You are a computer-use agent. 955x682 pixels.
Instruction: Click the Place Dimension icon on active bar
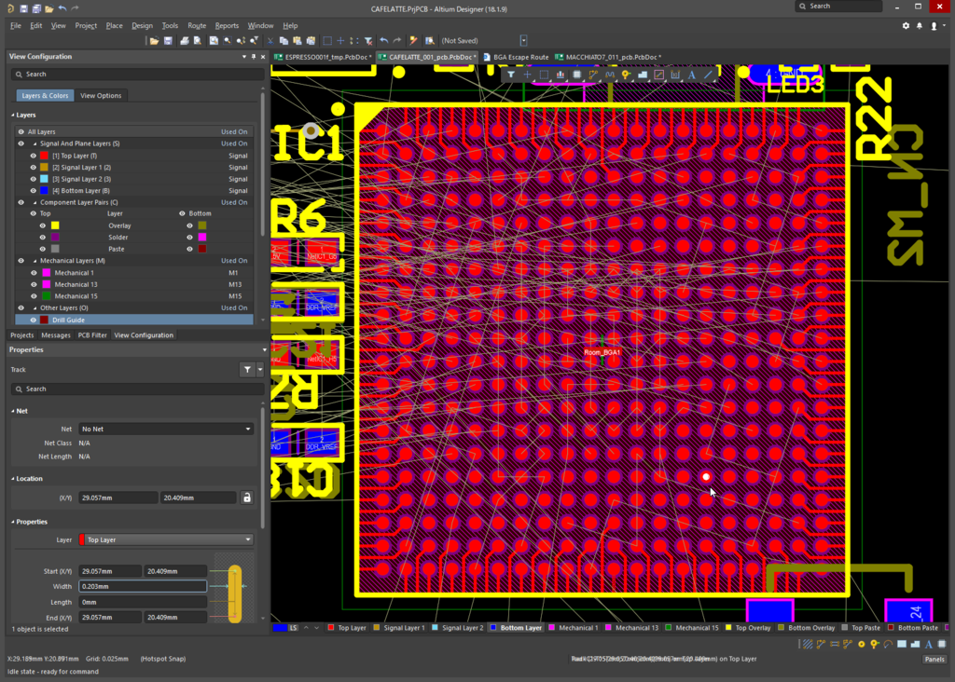click(675, 75)
